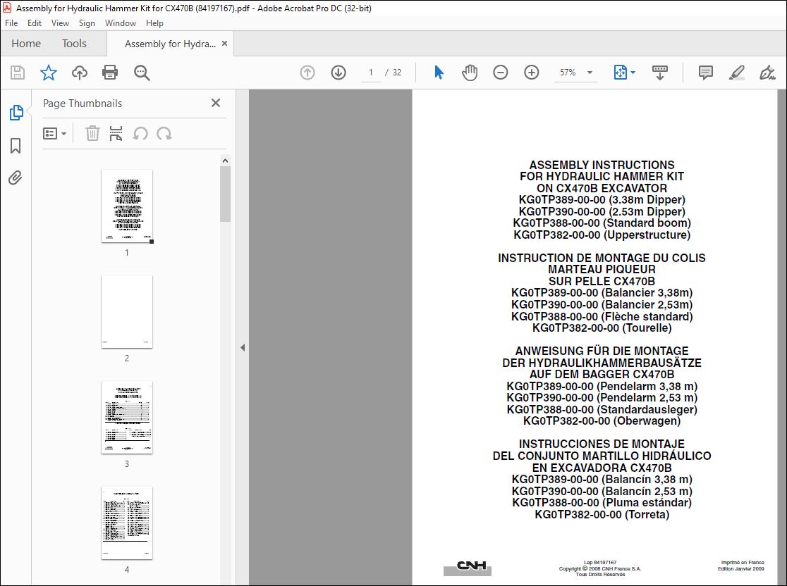Select the Highlight text pen tool

736,73
